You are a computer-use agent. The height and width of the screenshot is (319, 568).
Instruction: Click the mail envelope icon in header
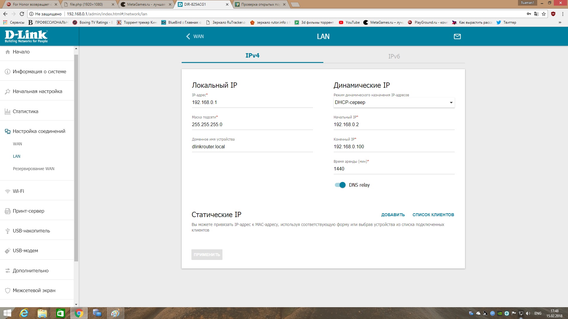click(457, 36)
